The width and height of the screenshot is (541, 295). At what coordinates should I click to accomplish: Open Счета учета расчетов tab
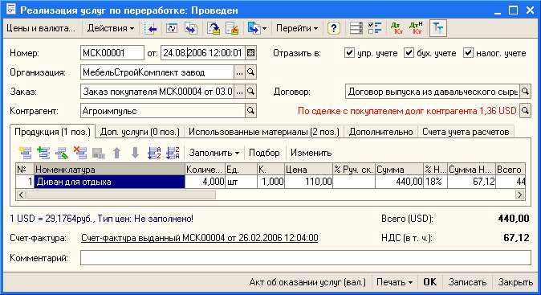point(466,132)
